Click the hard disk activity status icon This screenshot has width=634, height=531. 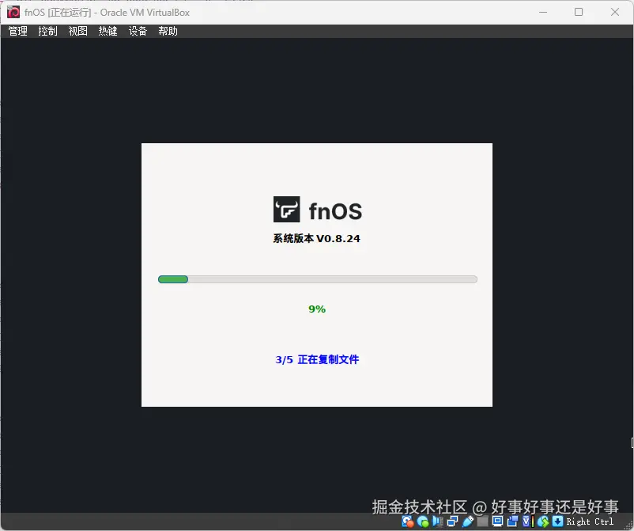408,522
